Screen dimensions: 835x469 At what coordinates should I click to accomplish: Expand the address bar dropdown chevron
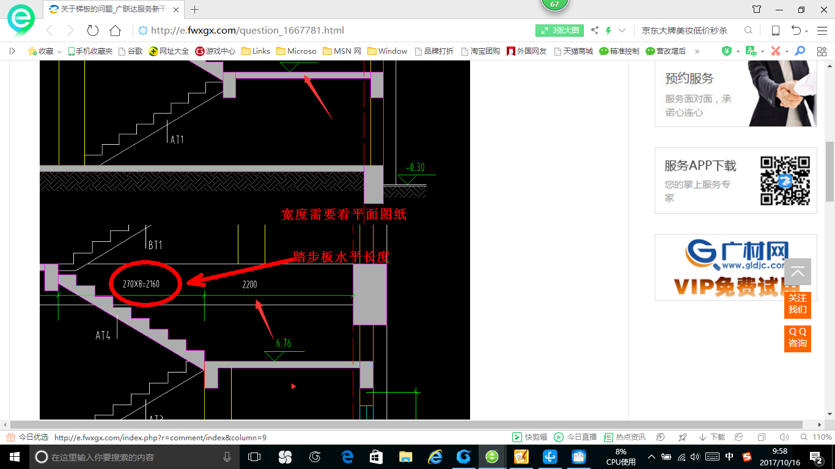coord(622,31)
